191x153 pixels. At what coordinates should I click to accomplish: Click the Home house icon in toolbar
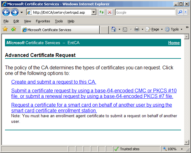pyautogui.click(x=114, y=29)
